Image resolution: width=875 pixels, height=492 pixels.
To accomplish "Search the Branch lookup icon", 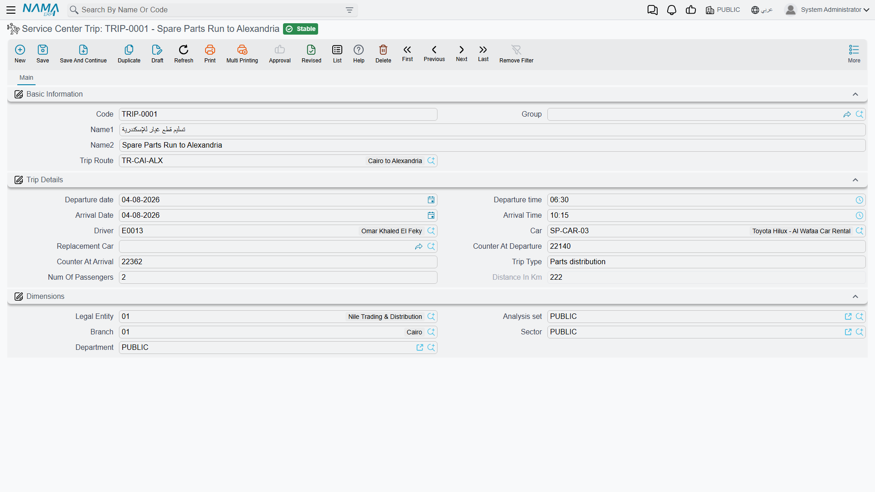I will pos(431,332).
